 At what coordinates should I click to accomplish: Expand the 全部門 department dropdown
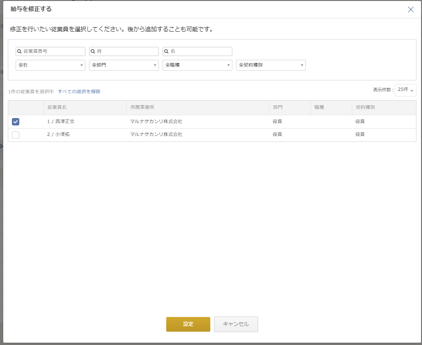pyautogui.click(x=124, y=65)
